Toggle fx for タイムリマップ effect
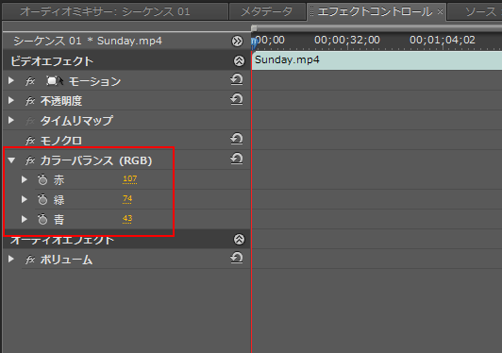 pyautogui.click(x=30, y=121)
